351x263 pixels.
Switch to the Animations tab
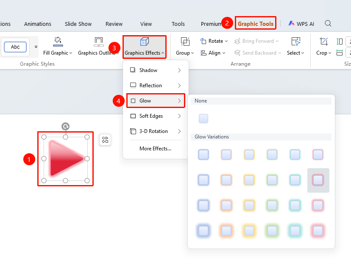[38, 24]
